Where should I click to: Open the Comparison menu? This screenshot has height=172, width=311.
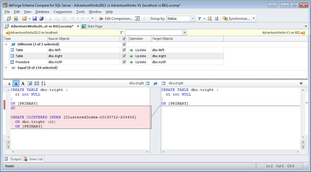click(x=63, y=12)
